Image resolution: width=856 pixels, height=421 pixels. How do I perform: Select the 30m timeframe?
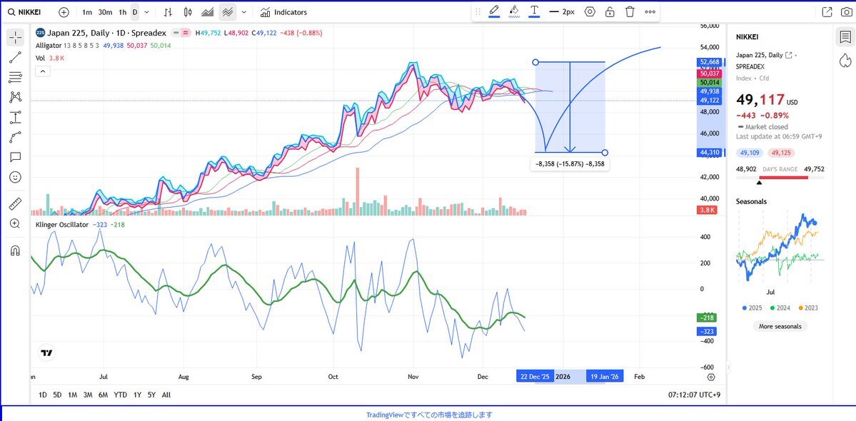(105, 12)
